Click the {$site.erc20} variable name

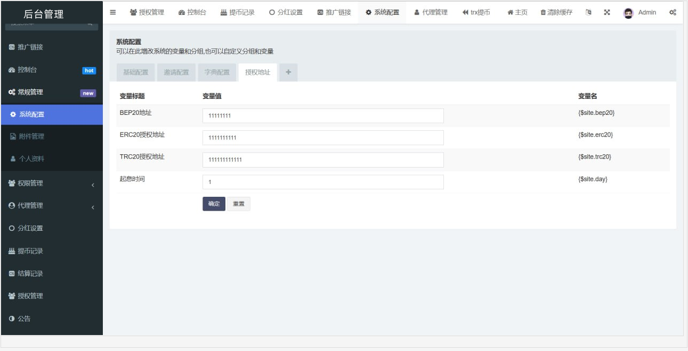point(595,135)
